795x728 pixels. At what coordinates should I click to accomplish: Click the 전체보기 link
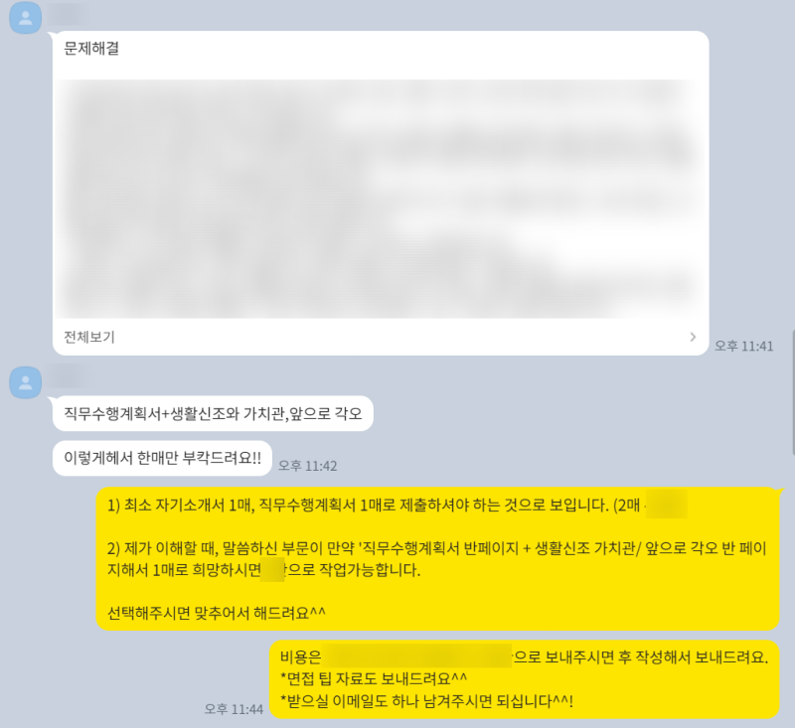click(x=89, y=337)
